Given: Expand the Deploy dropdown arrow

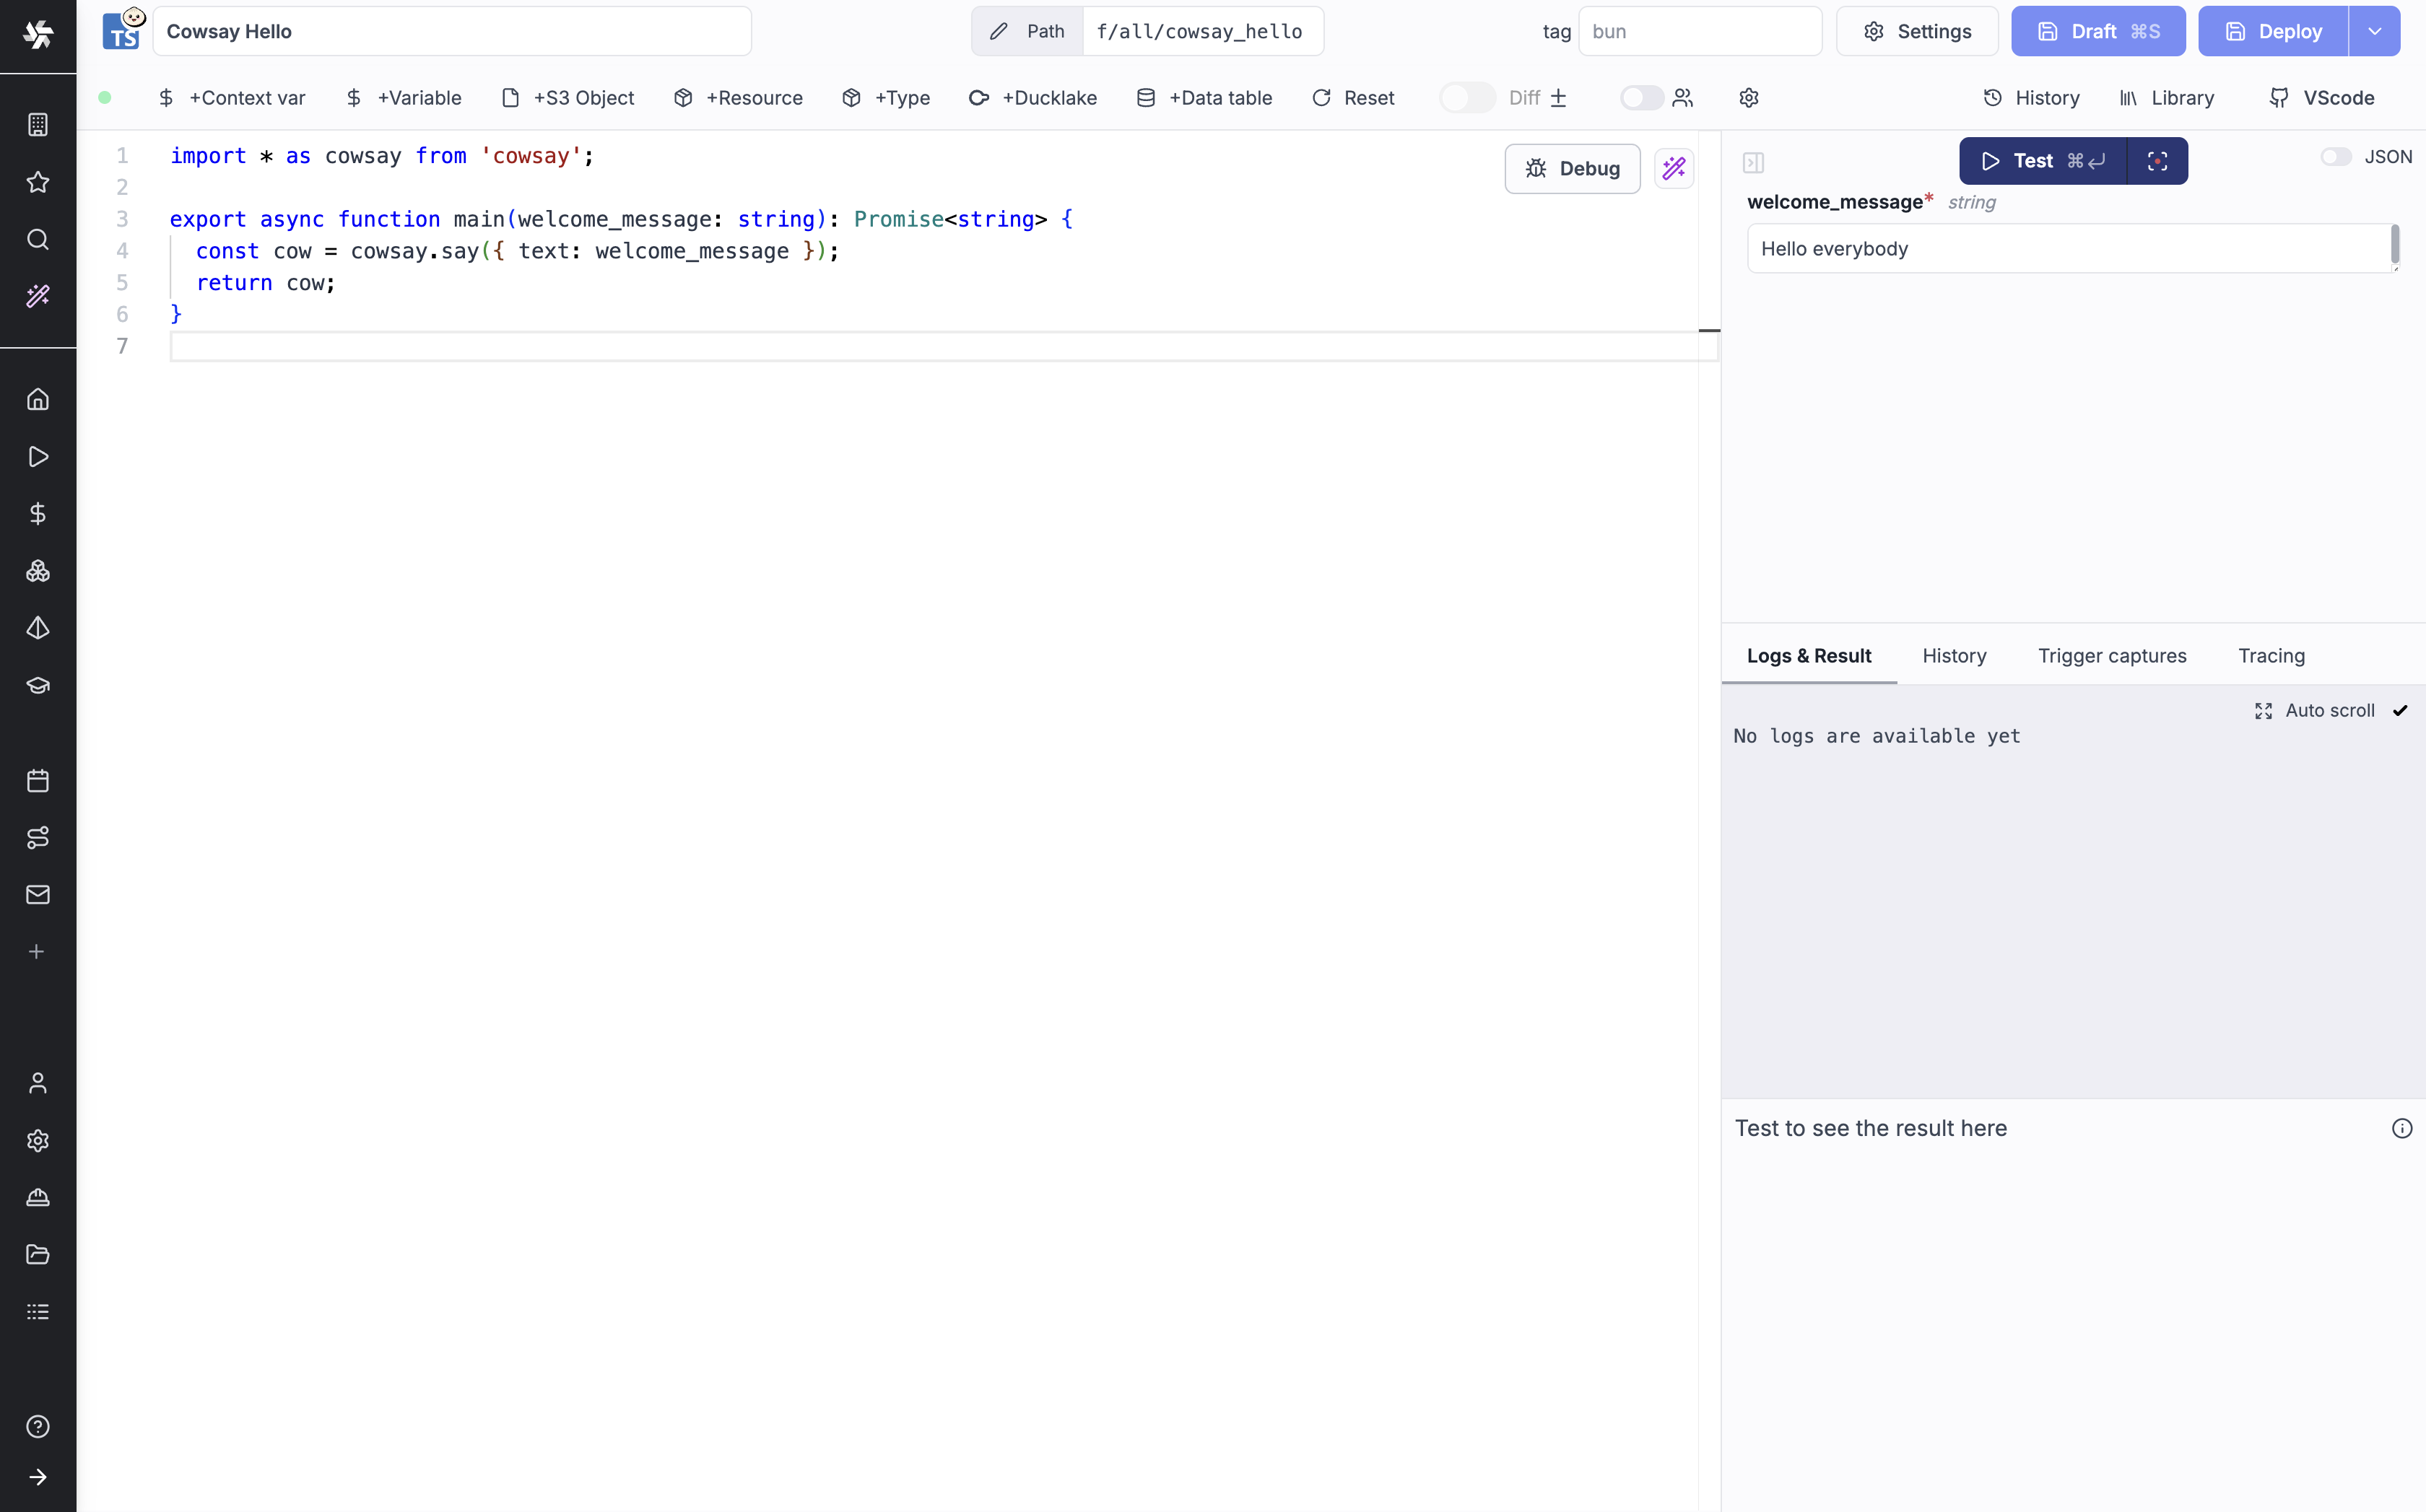Looking at the screenshot, I should [x=2374, y=31].
